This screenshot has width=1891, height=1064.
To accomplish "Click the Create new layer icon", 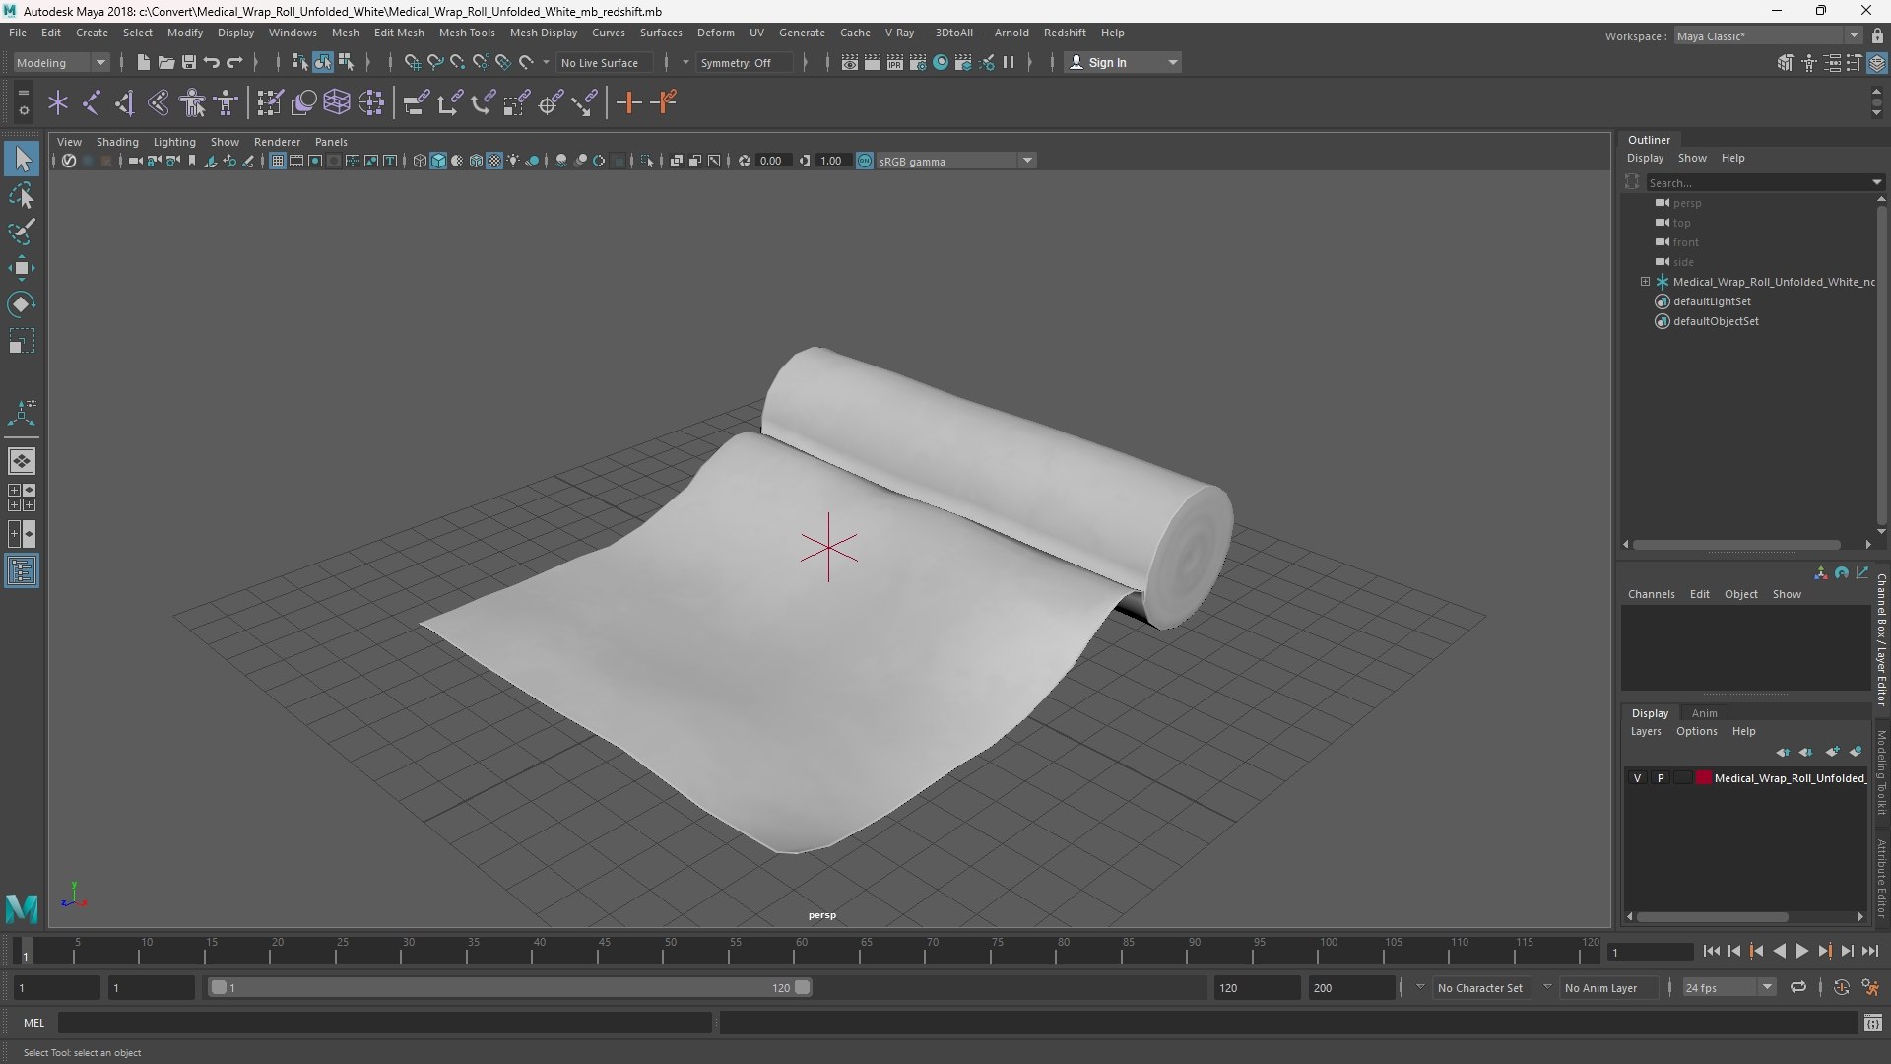I will coord(1832,752).
